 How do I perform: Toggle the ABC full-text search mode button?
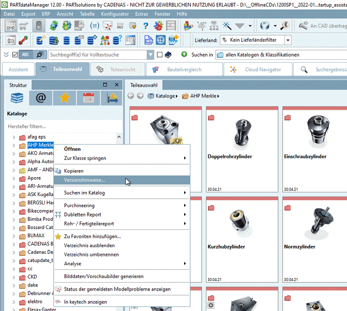point(26,55)
